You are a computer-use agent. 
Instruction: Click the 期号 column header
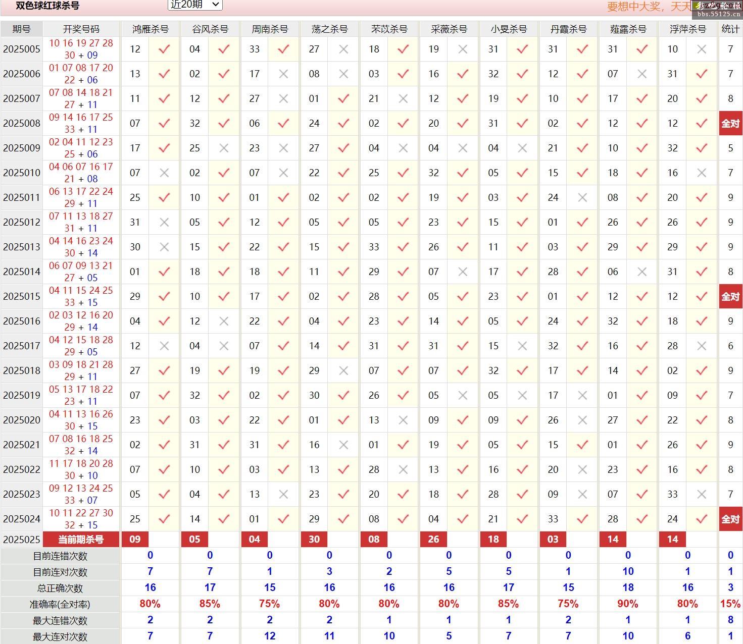click(x=22, y=29)
